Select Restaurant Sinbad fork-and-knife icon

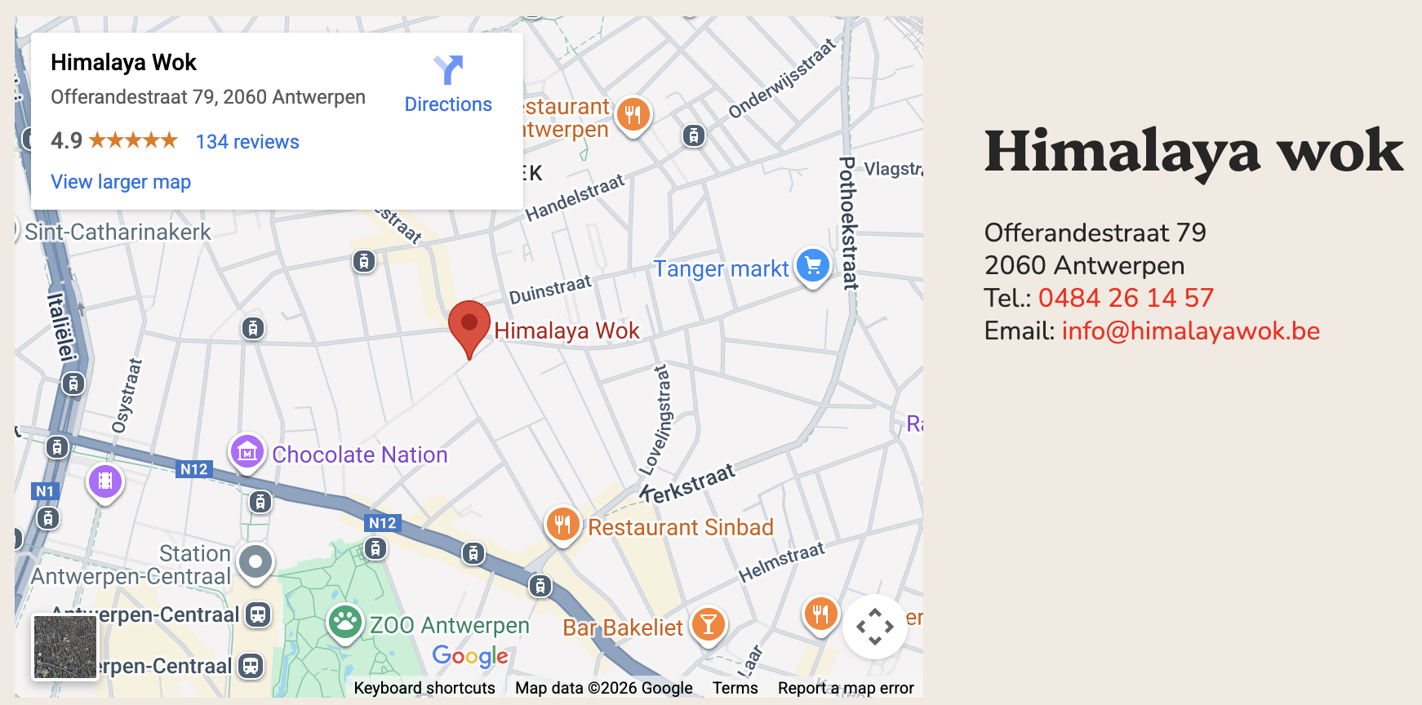tap(562, 524)
